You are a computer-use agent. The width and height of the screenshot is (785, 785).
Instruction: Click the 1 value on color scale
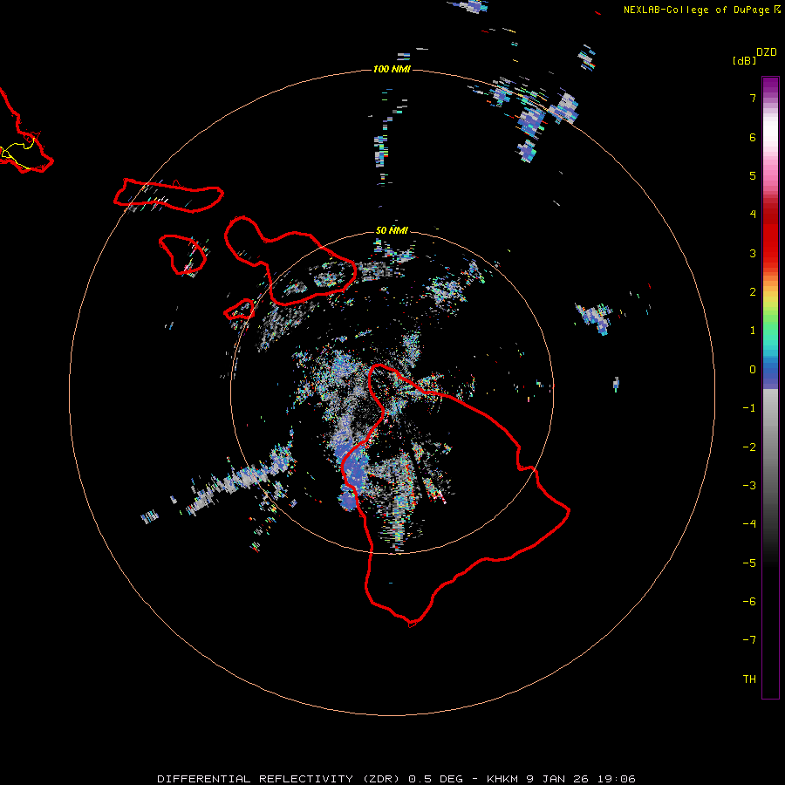click(x=753, y=331)
